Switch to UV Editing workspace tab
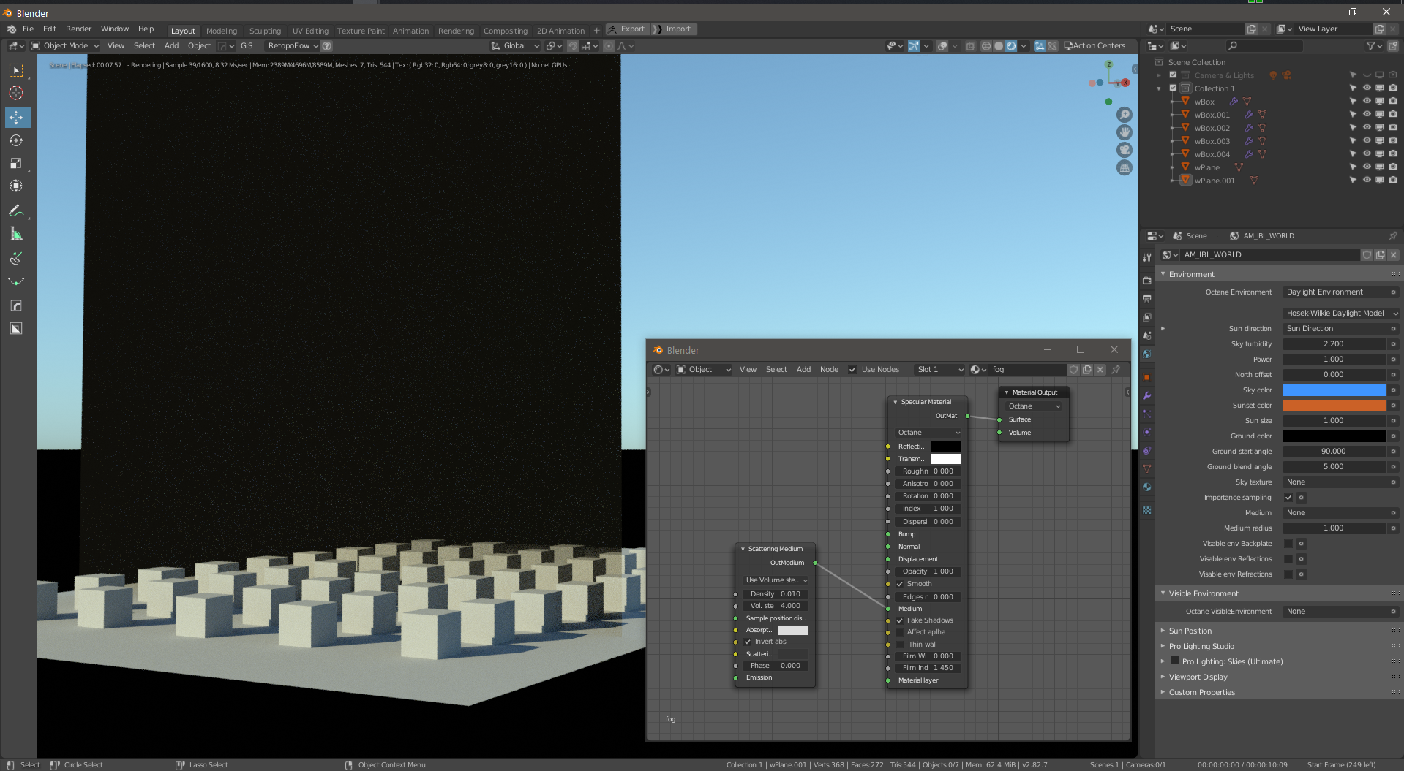The width and height of the screenshot is (1404, 771). pyautogui.click(x=310, y=31)
